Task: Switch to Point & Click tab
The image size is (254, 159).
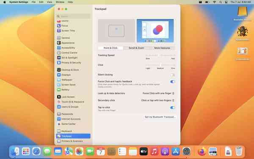Action: click(110, 48)
